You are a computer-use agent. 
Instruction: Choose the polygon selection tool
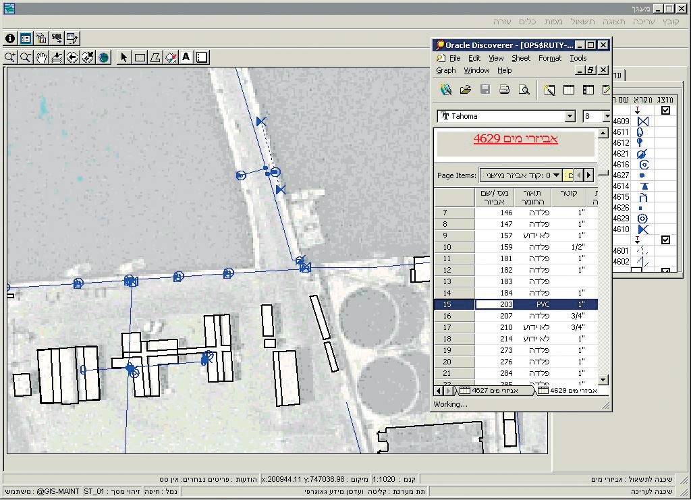point(155,57)
